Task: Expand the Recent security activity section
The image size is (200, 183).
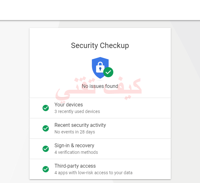Action: (x=100, y=128)
